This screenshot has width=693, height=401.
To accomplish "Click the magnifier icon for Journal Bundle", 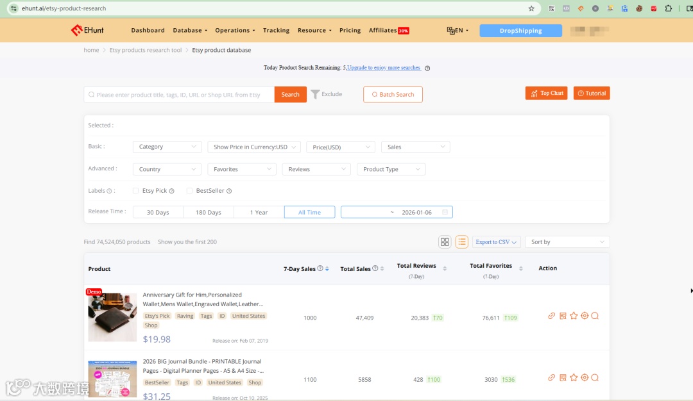I will [595, 378].
